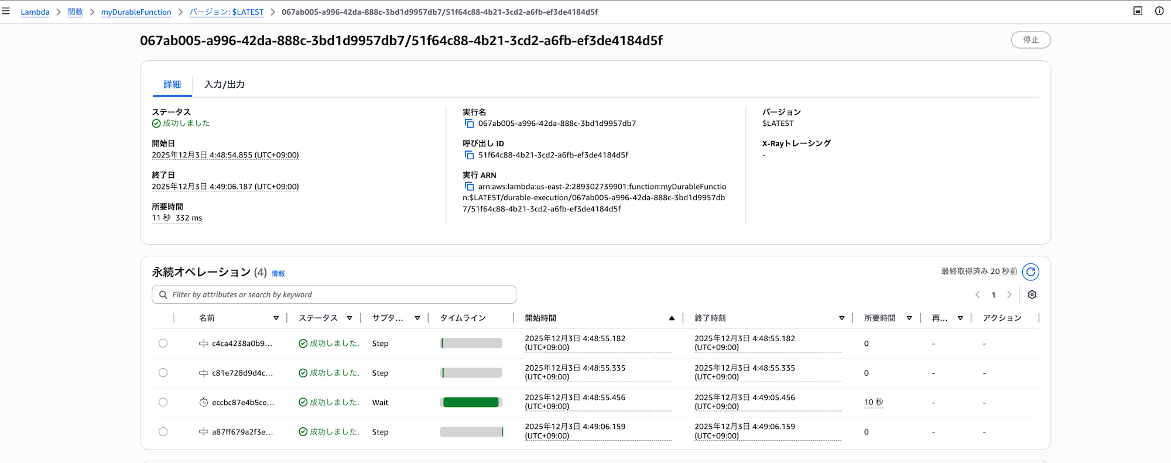Open the 情報 info link
This screenshot has width=1171, height=463.
[278, 273]
